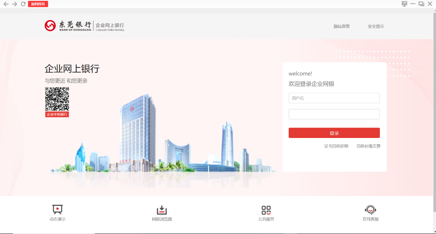Click the password input field

pyautogui.click(x=334, y=114)
